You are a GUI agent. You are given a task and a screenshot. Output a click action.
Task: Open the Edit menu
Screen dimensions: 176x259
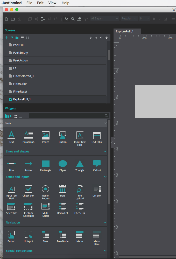[x=40, y=3]
